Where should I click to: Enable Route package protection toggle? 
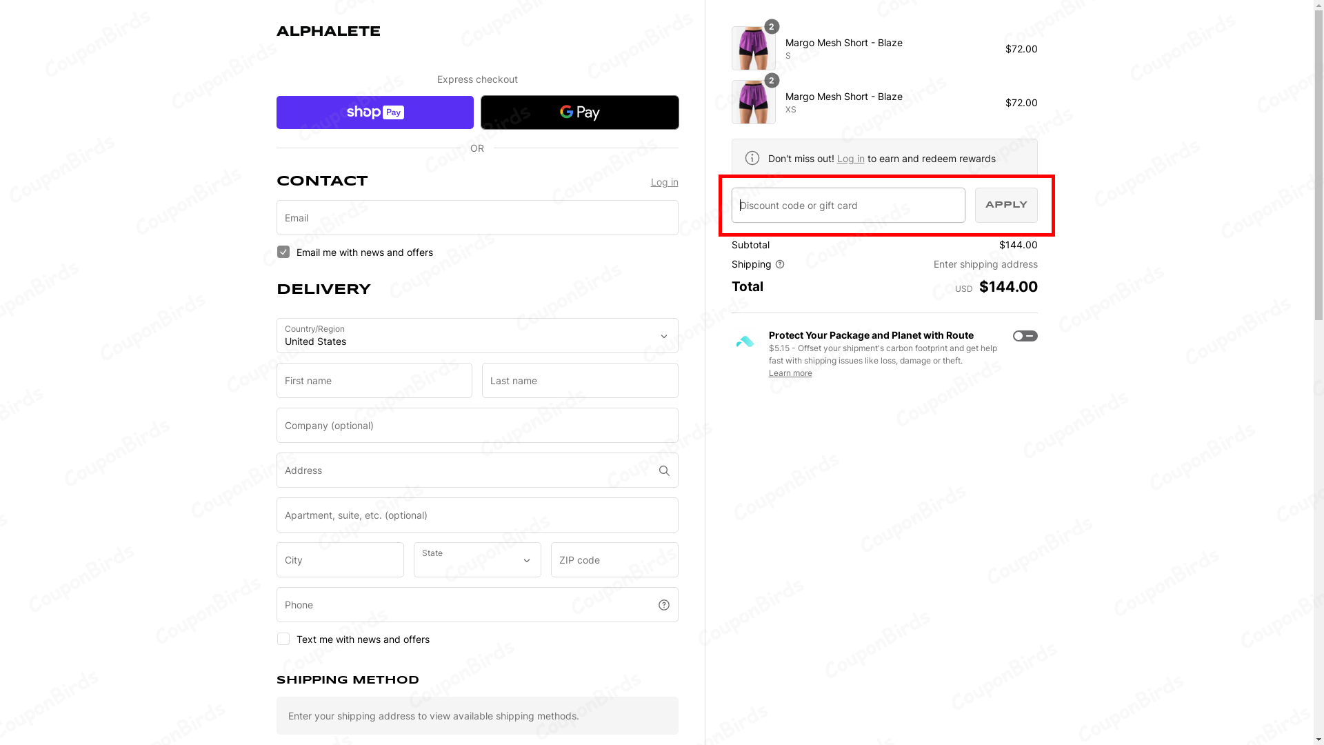(x=1025, y=336)
